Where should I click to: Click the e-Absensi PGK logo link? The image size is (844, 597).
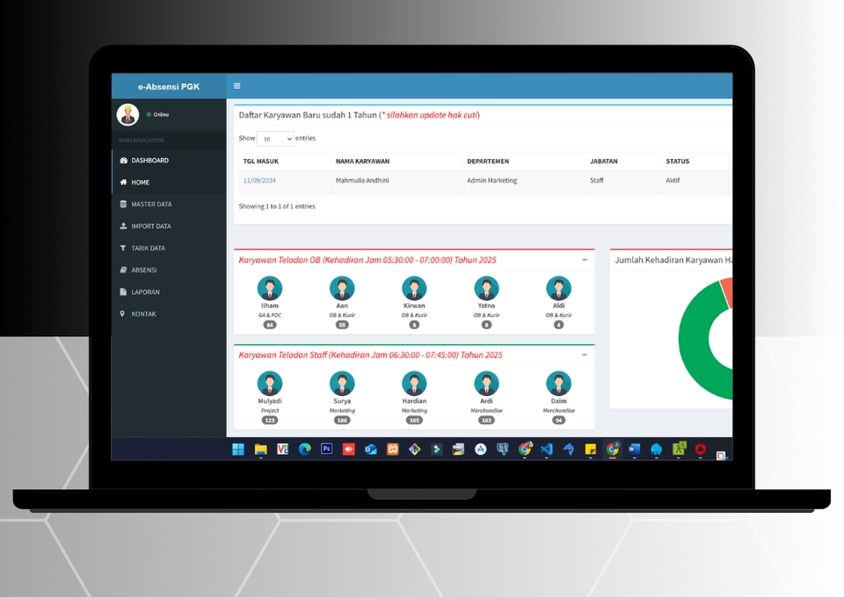coord(169,86)
